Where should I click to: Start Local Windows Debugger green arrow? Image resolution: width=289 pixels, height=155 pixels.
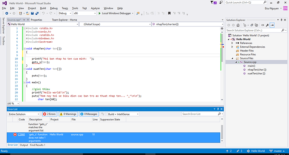(x=100, y=13)
